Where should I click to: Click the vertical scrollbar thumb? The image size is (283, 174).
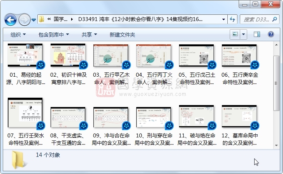[276, 83]
